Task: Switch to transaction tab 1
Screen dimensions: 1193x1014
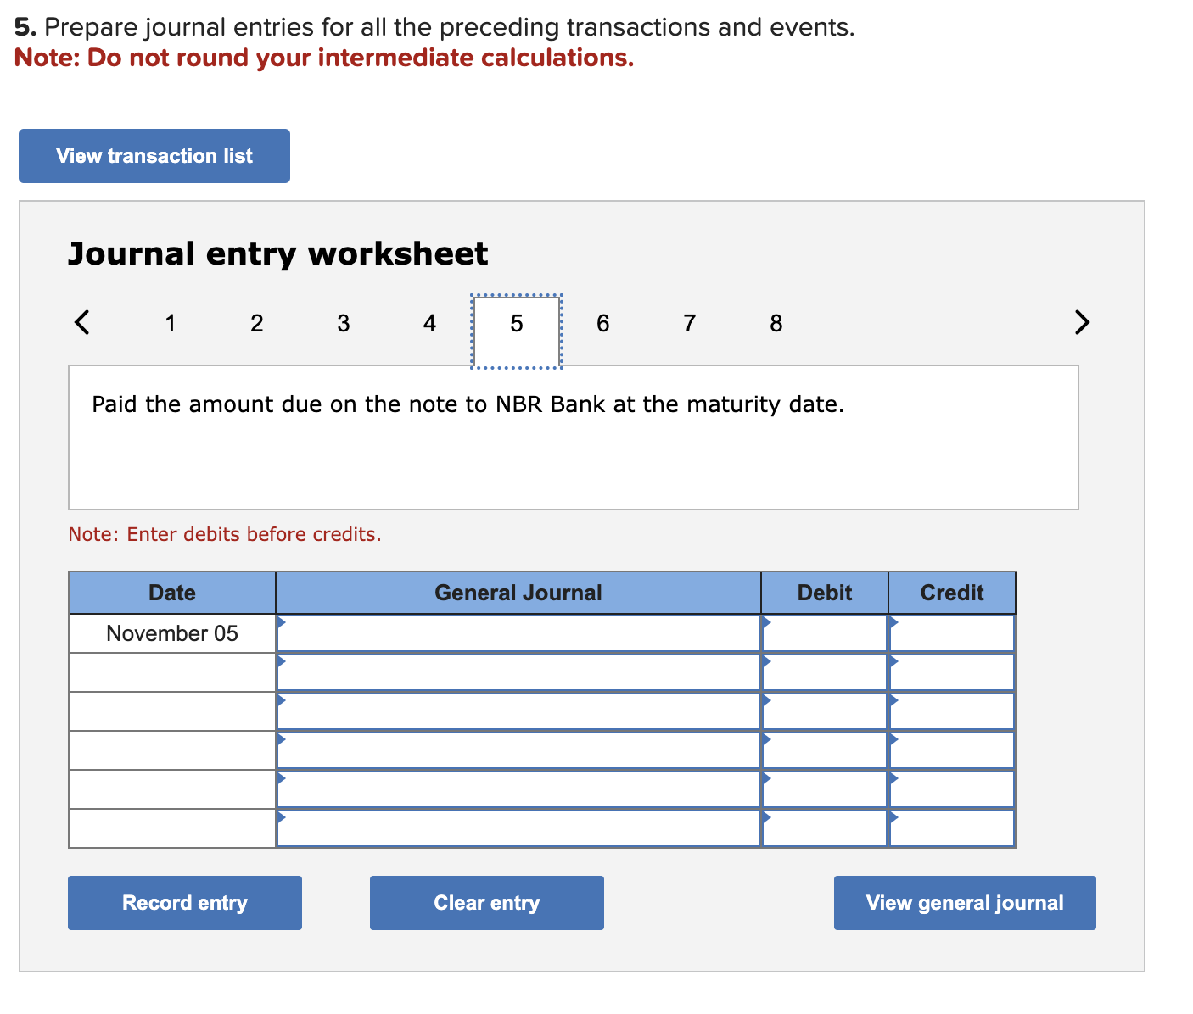Action: pos(170,323)
